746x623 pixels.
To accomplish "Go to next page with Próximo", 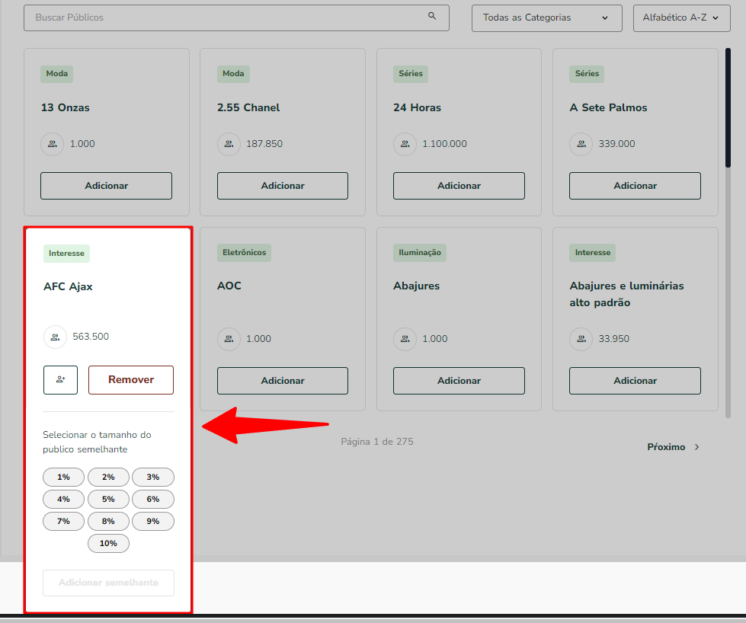I will (x=673, y=447).
